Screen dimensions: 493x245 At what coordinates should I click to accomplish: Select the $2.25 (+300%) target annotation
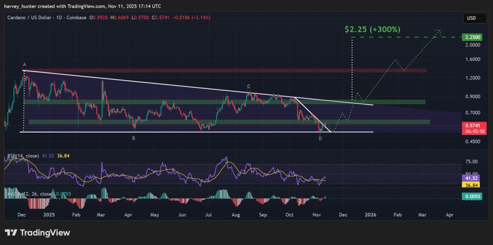[372, 29]
